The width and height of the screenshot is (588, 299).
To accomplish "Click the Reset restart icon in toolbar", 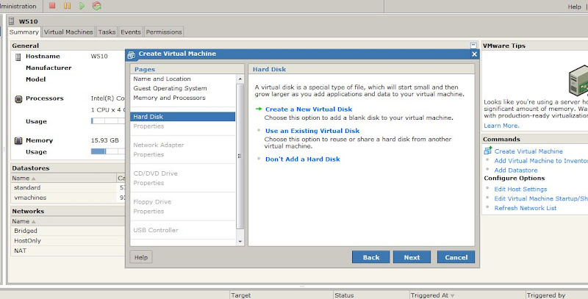I will tap(97, 6).
